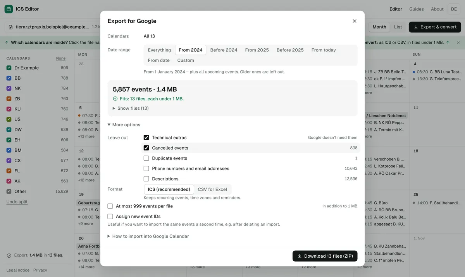Enable Assign new event IDs
Viewport: 465px width, 277px height.
(x=110, y=217)
